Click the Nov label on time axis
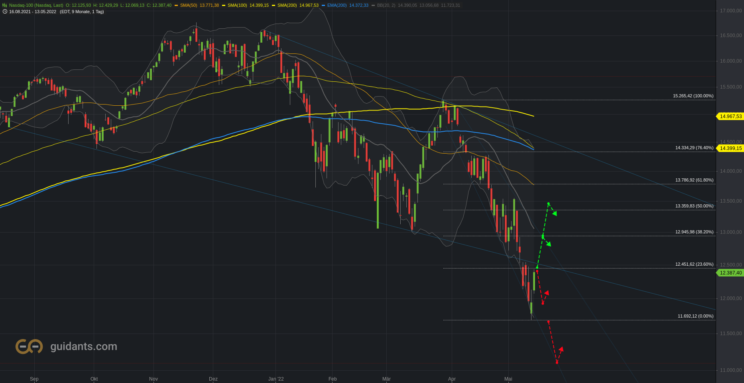Viewport: 744px width, 383px height. 154,379
